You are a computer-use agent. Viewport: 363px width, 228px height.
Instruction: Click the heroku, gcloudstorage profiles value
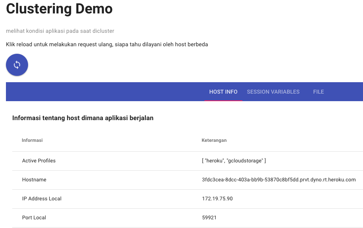click(x=234, y=161)
